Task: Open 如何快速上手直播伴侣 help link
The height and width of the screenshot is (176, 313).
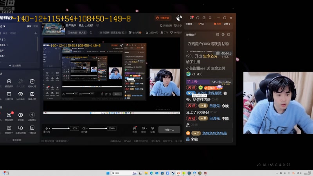Action: click(55, 141)
